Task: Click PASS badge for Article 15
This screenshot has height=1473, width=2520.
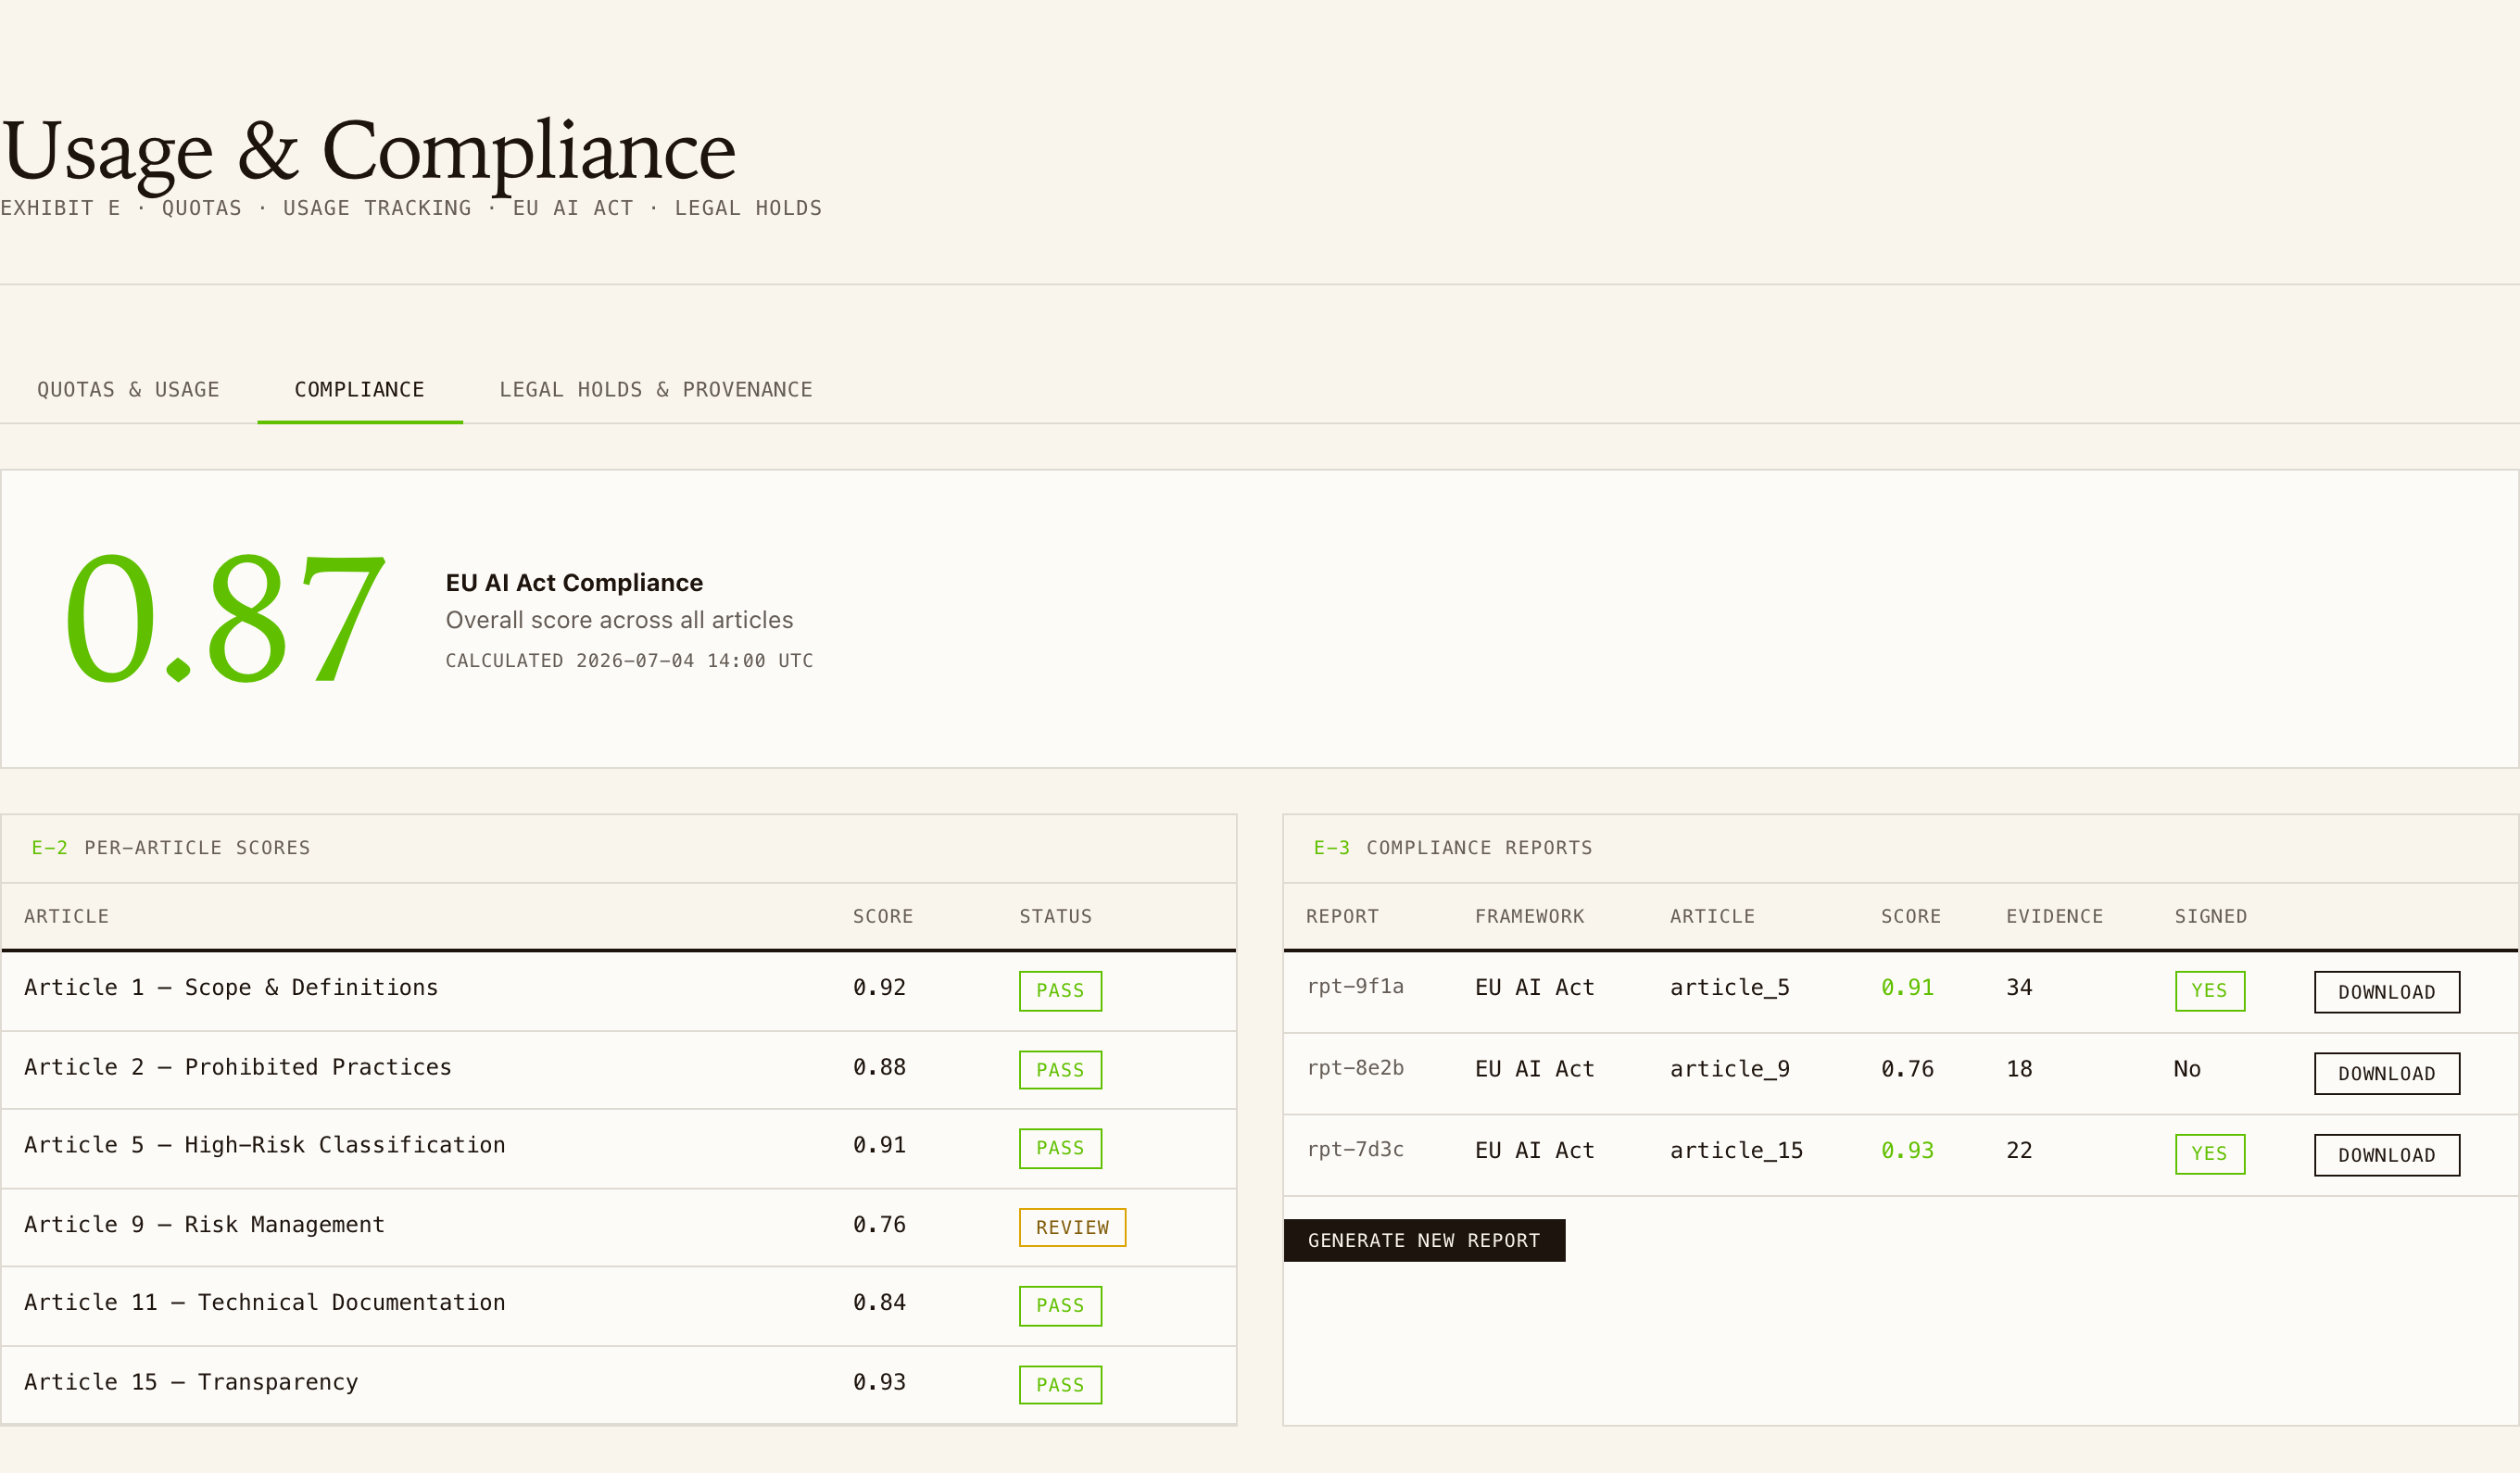Action: pos(1060,1385)
